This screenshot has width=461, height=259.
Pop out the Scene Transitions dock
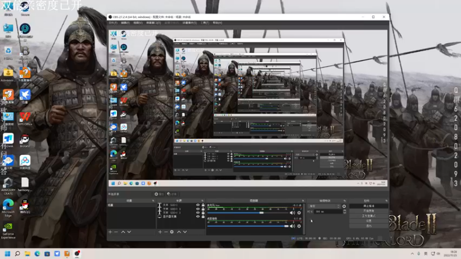coord(345,201)
